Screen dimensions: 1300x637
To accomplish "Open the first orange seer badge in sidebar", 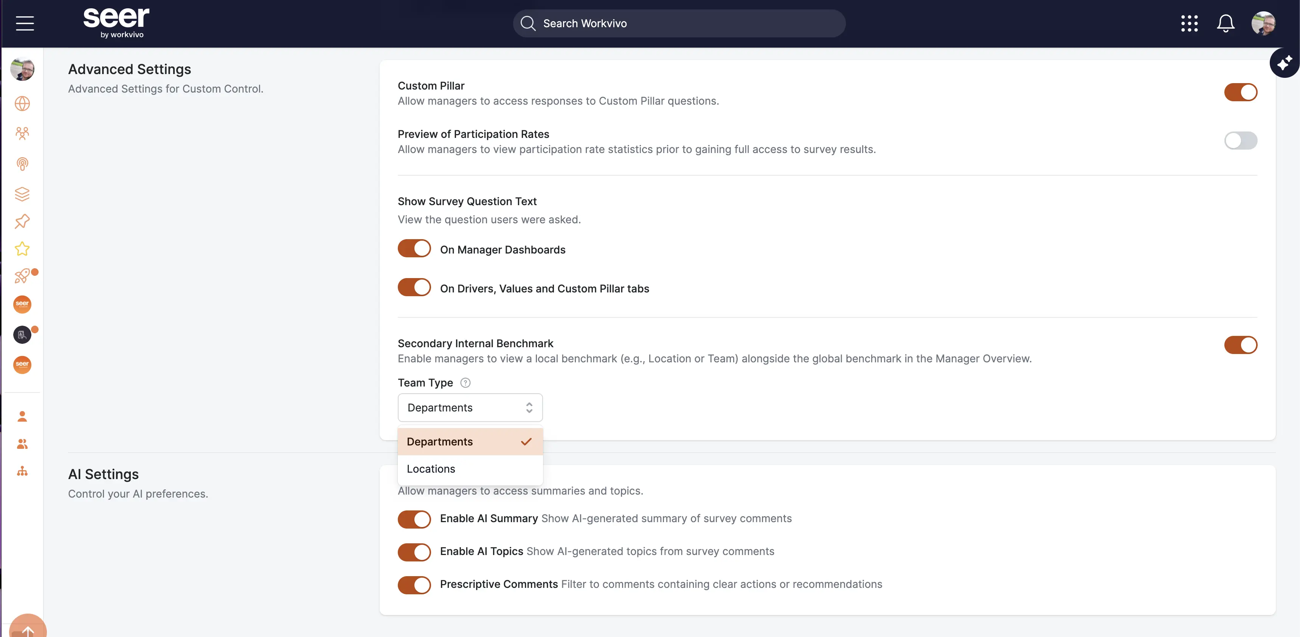I will point(22,305).
